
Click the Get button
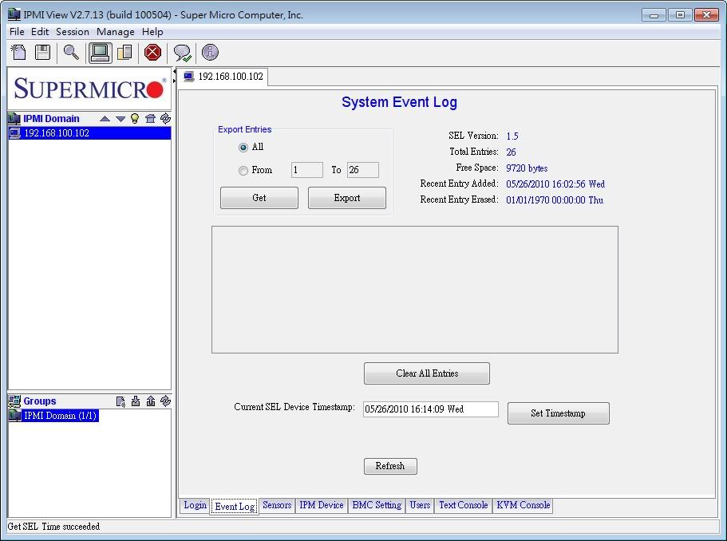tap(259, 198)
